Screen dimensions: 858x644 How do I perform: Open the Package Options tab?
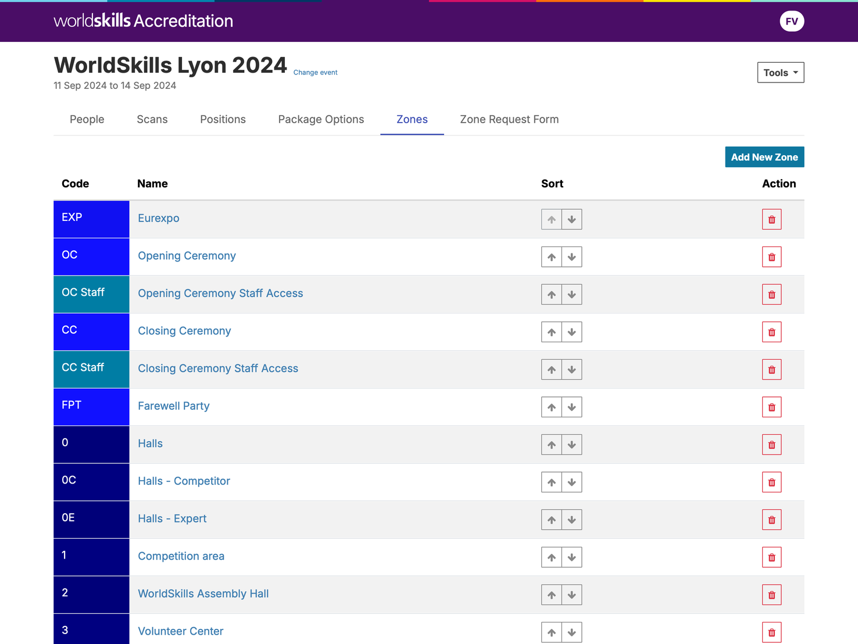pyautogui.click(x=321, y=119)
